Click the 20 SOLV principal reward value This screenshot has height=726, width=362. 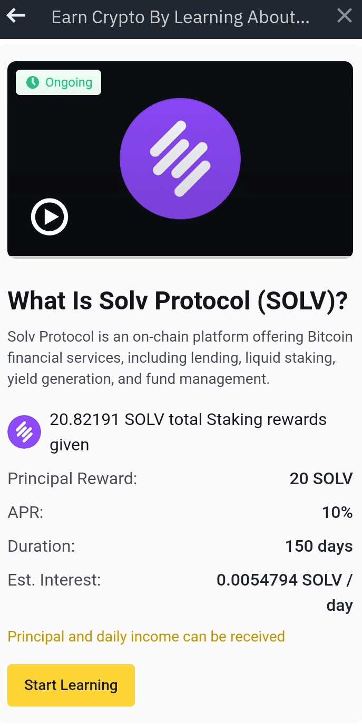(x=321, y=479)
